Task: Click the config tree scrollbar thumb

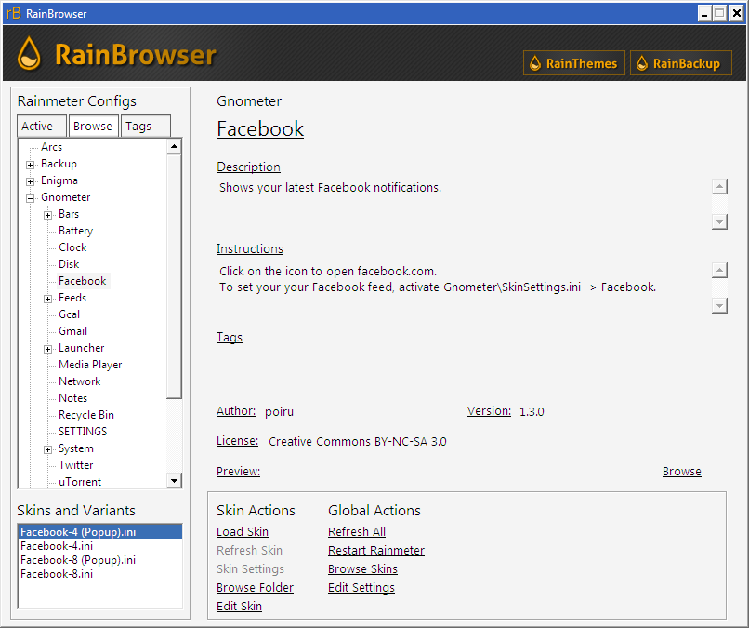Action: pyautogui.click(x=174, y=276)
